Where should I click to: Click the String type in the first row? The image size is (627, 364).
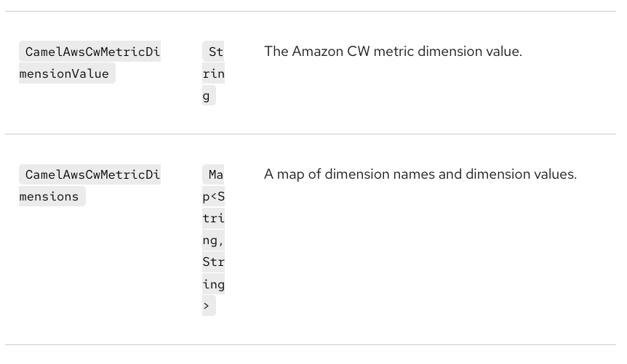[x=215, y=52]
